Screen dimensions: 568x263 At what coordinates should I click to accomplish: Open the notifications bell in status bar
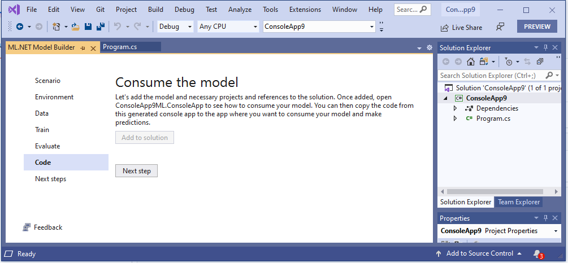(x=537, y=253)
